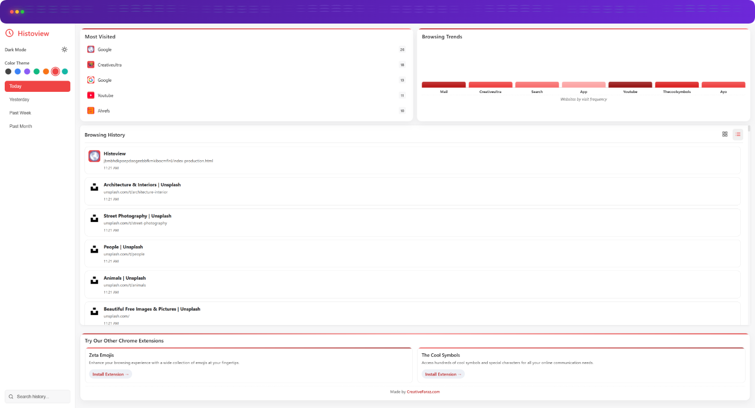Screen dimensions: 755x408
Task: Open the Past Week filter
Action: pyautogui.click(x=37, y=113)
